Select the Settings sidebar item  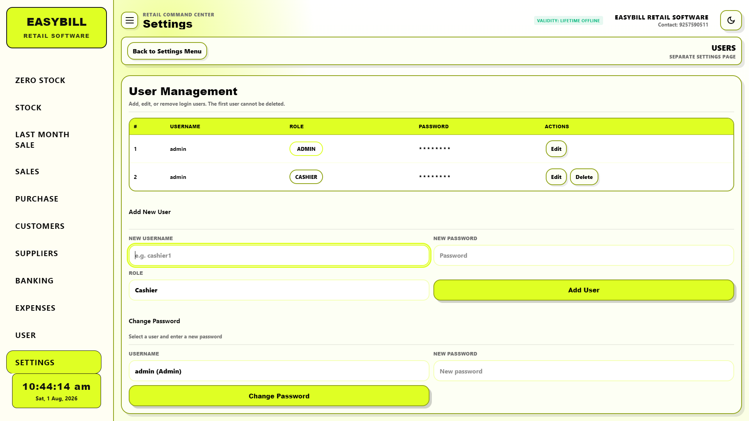tap(54, 362)
